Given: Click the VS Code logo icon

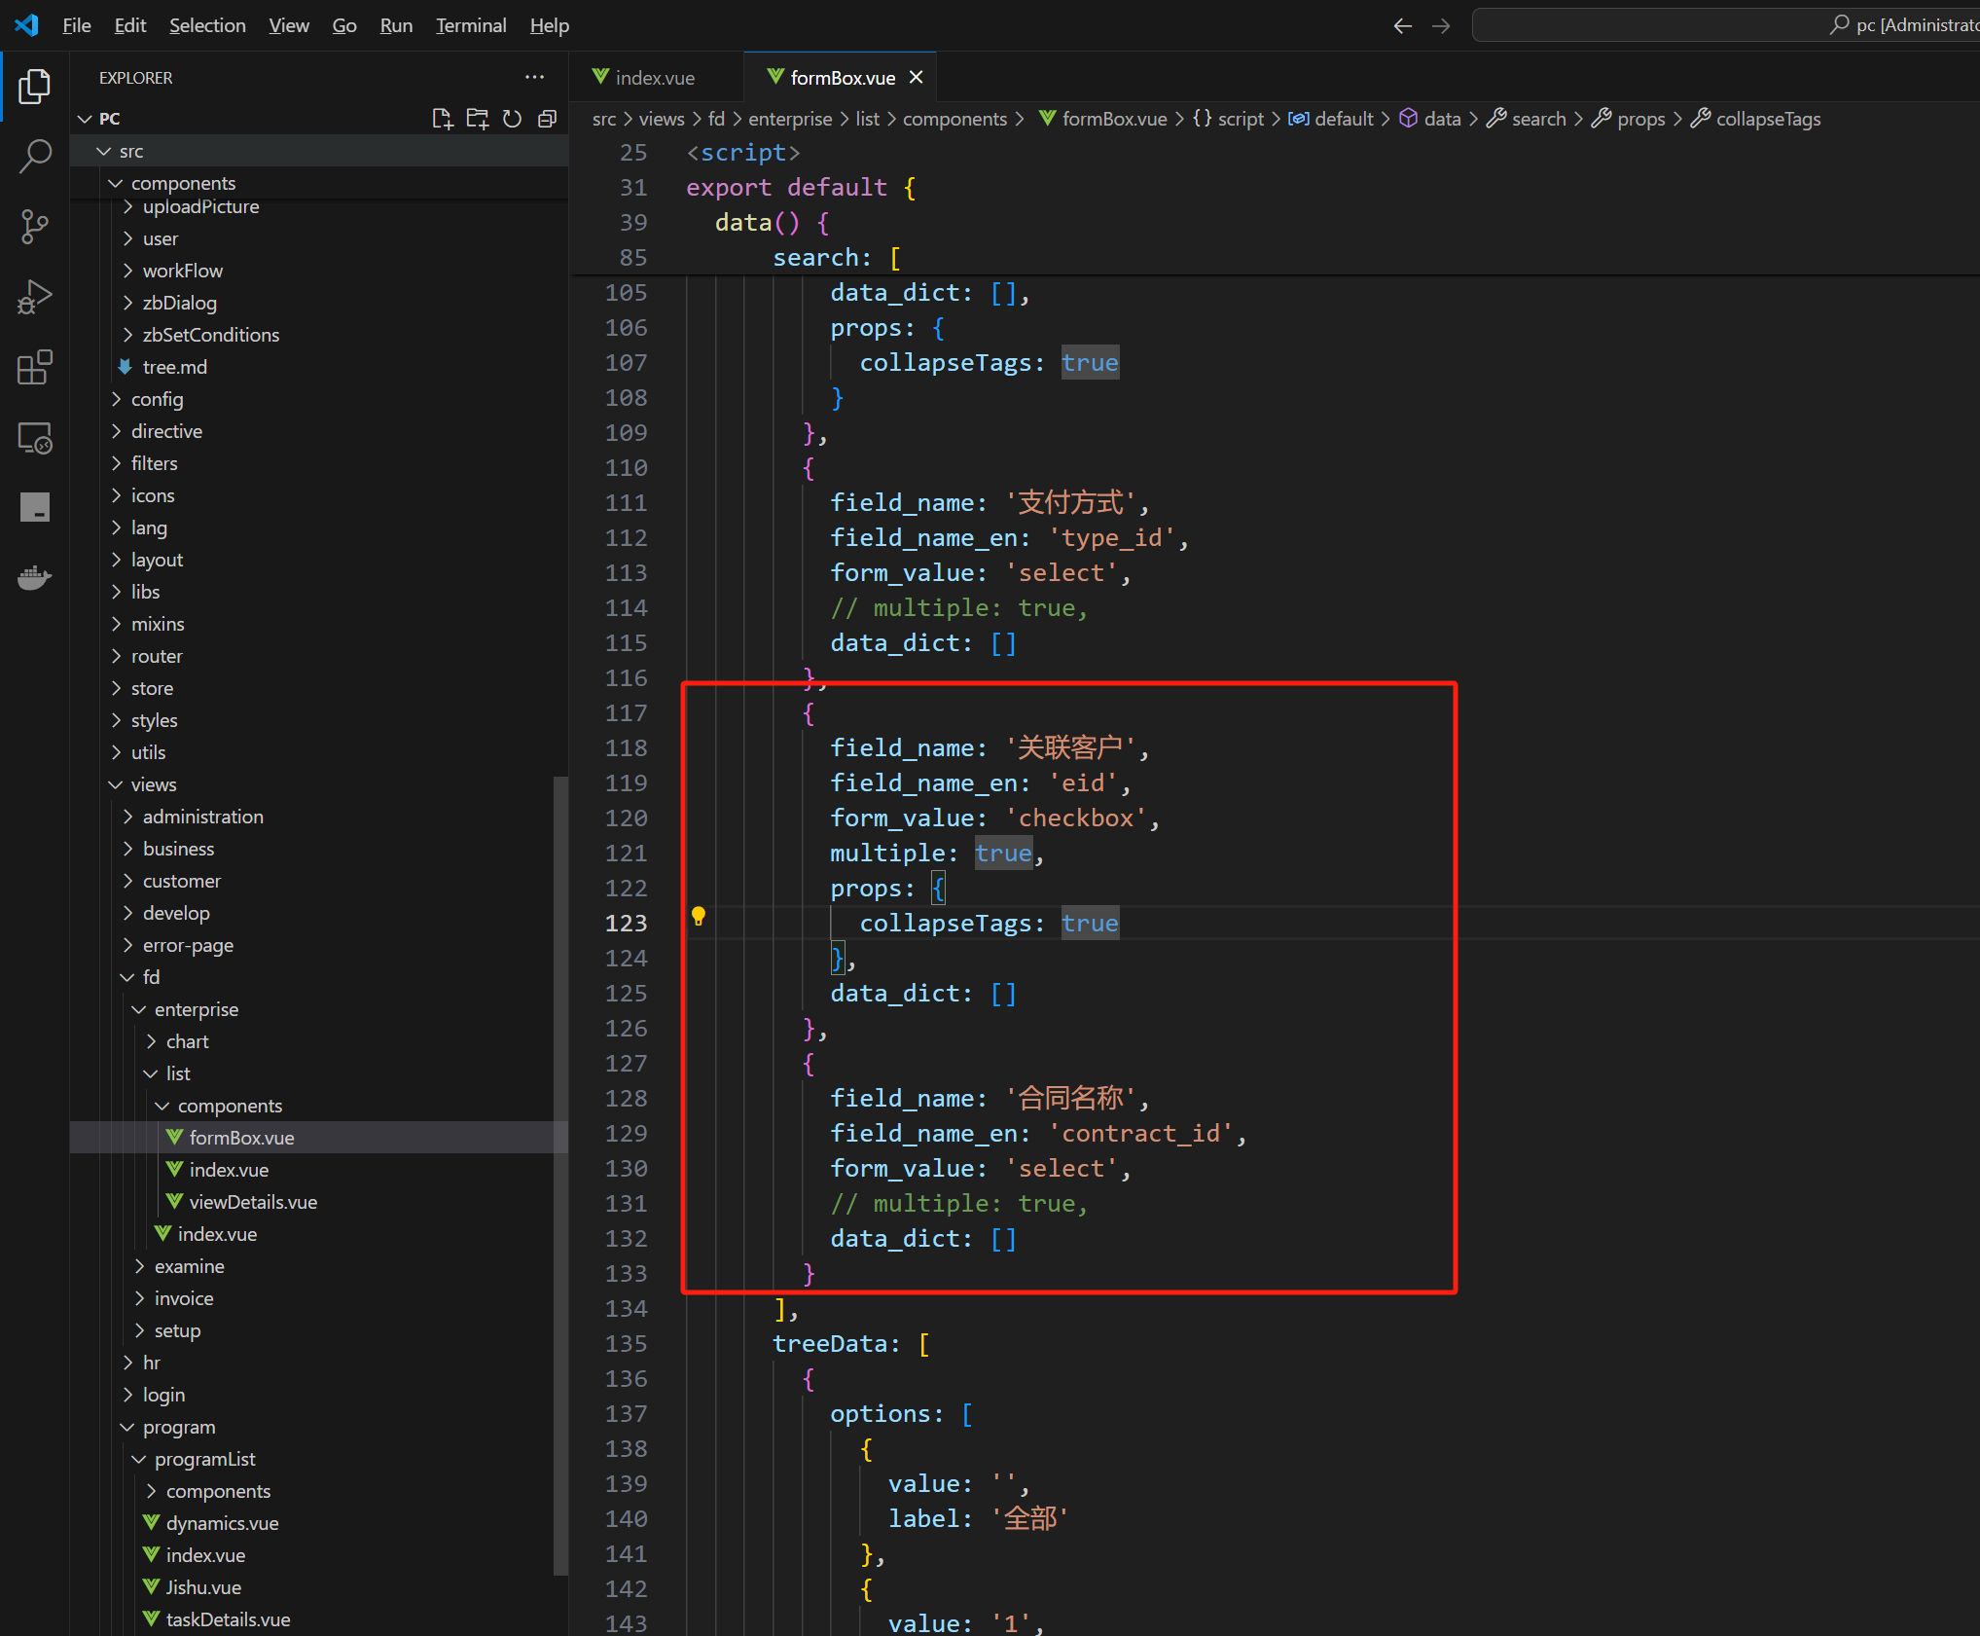Looking at the screenshot, I should [x=27, y=25].
